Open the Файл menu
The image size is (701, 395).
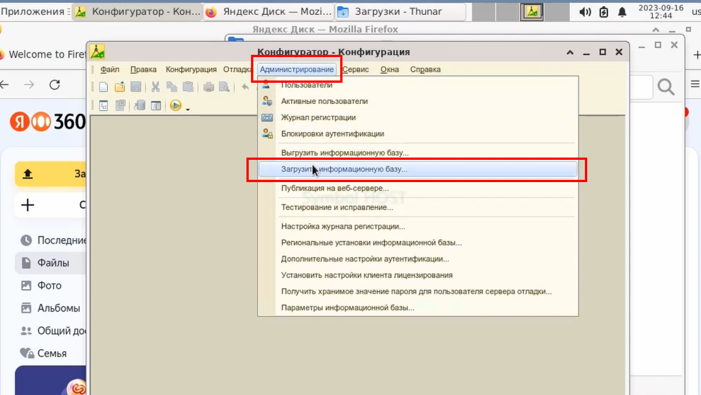[110, 70]
